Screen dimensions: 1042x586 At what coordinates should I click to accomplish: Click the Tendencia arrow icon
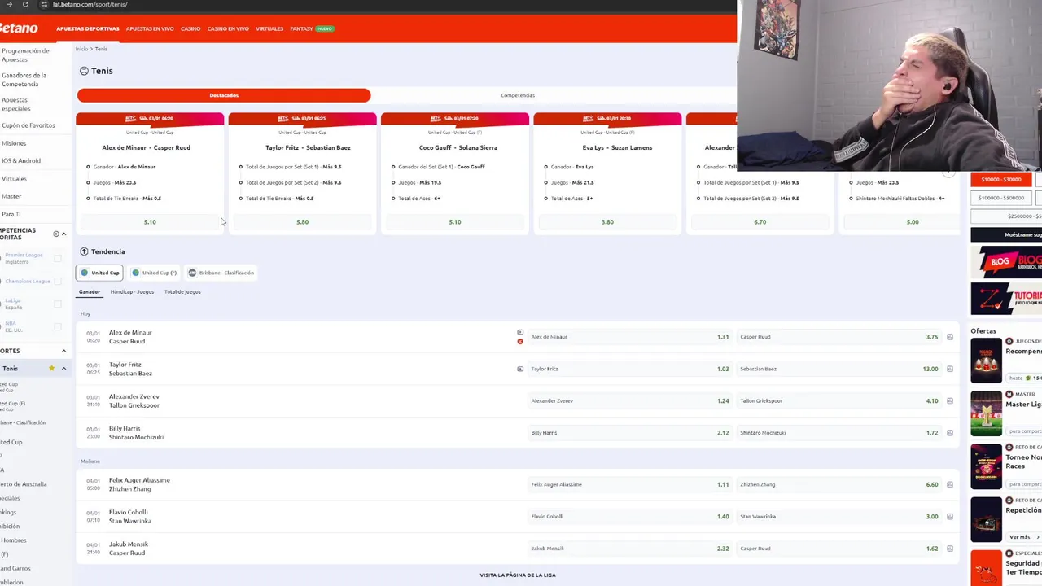[x=84, y=251]
